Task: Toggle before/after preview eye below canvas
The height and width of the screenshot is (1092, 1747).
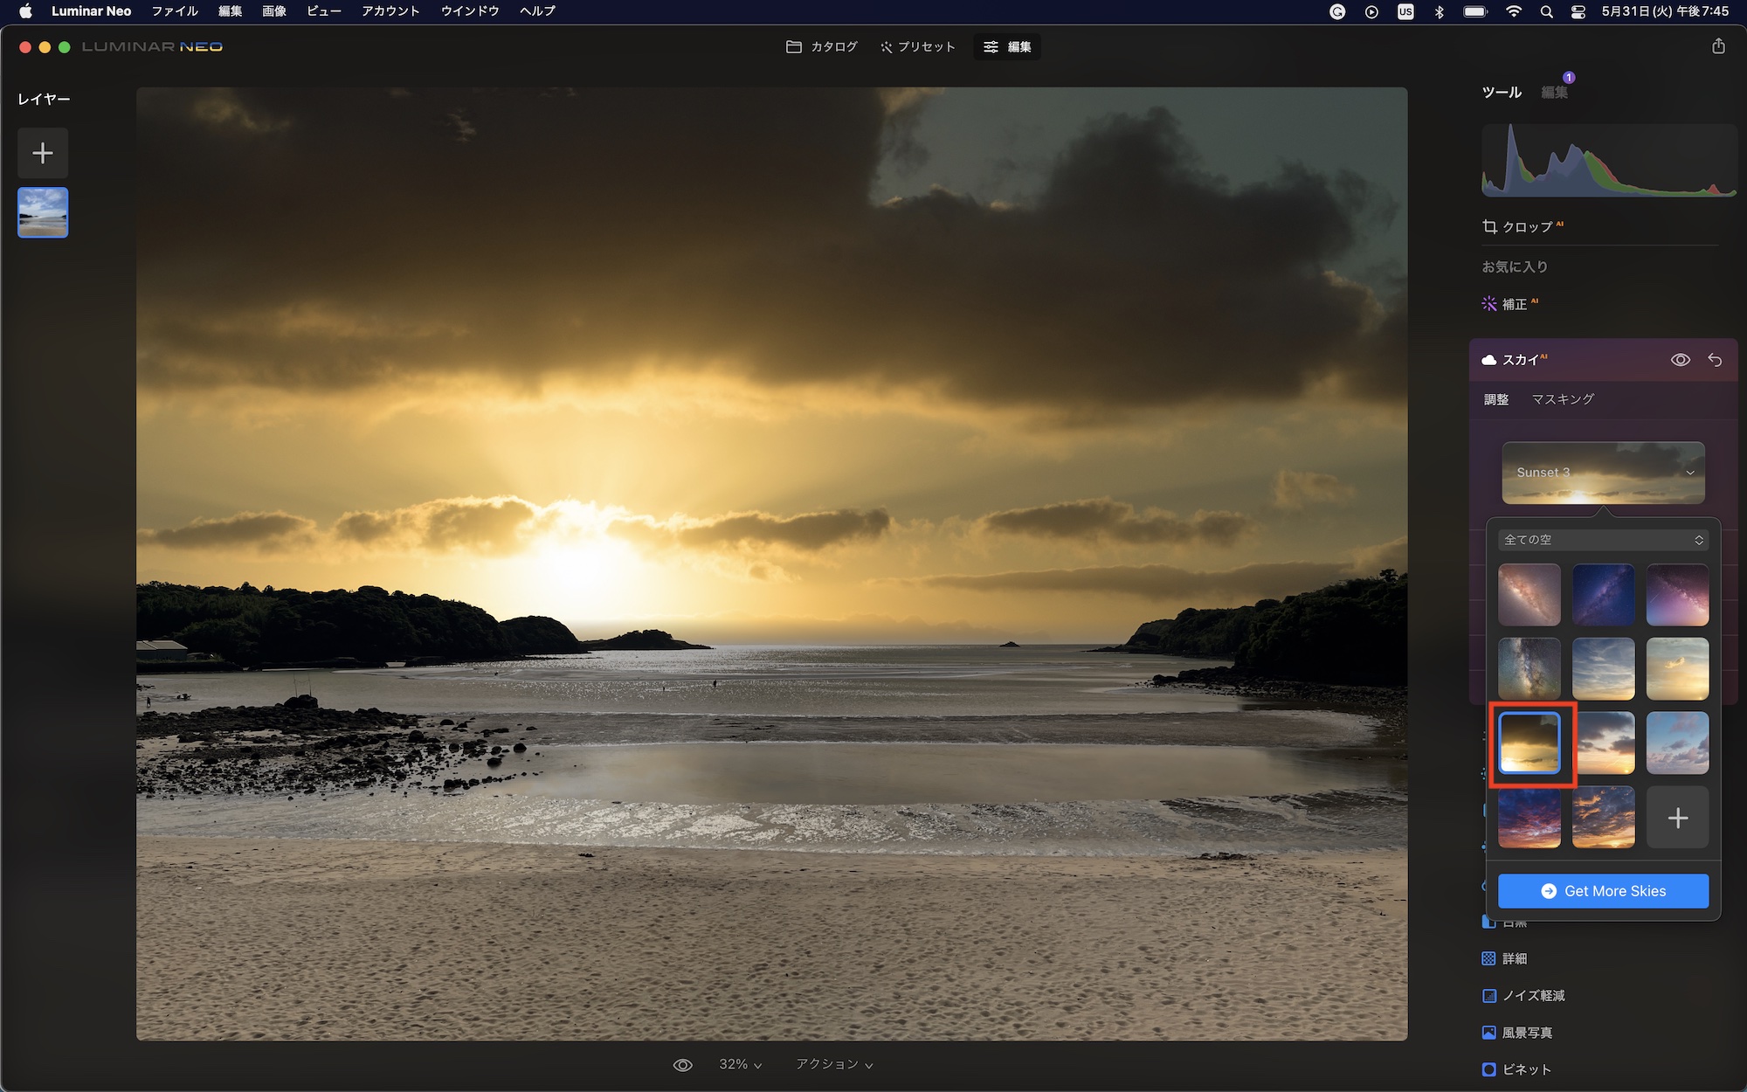Action: tap(682, 1065)
